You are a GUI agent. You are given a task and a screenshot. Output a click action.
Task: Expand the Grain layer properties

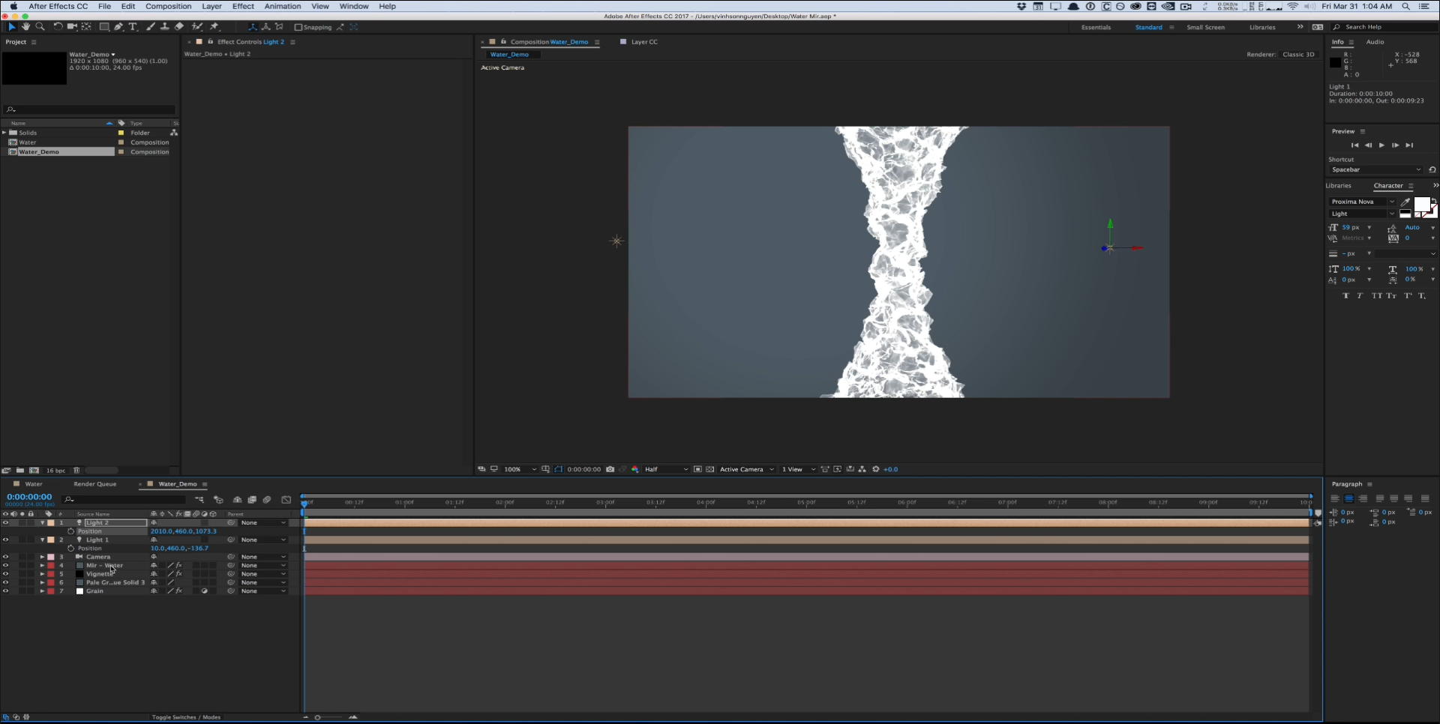tap(42, 591)
